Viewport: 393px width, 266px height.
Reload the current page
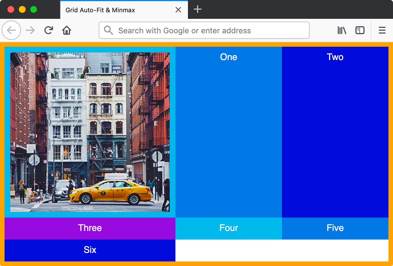tap(48, 30)
